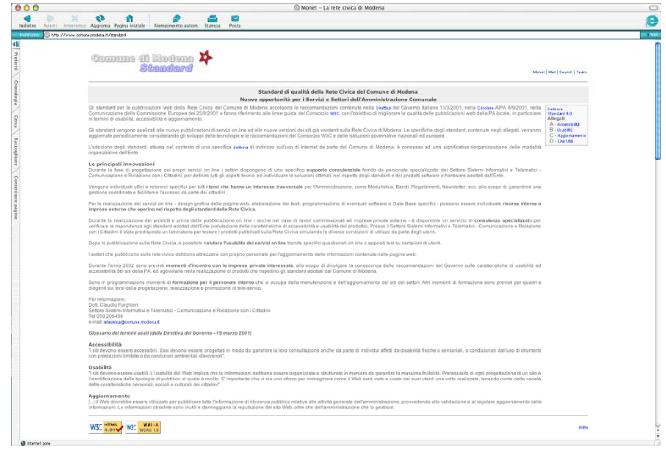Screen dimensions: 666x452
Task: Click the W3C WAI-A WCAG badge
Action: pos(143,427)
